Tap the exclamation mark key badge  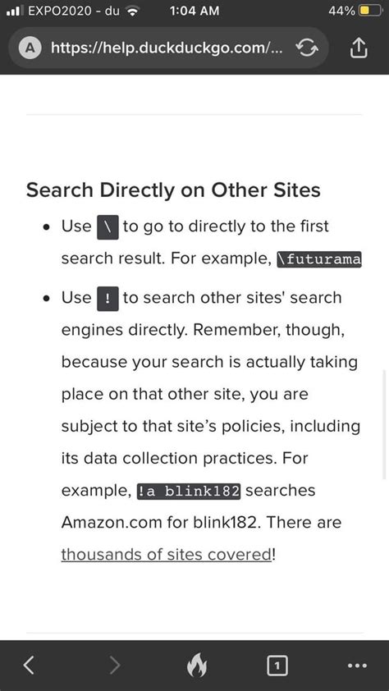click(x=108, y=300)
